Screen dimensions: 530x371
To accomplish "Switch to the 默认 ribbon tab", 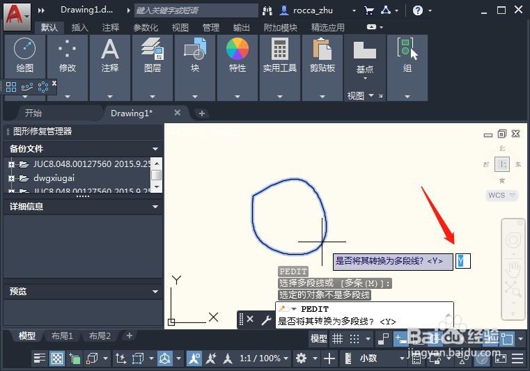I will pyautogui.click(x=49, y=27).
